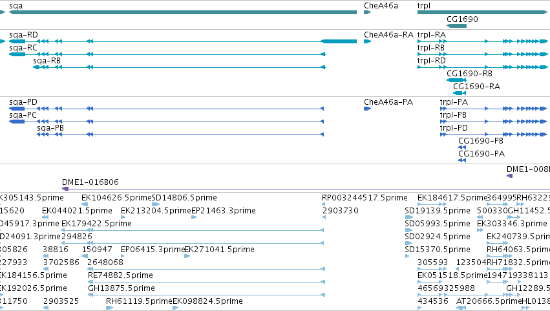Image resolution: width=550 pixels, height=311 pixels.
Task: Click the 294826 alignment label
Action: [x=77, y=237]
